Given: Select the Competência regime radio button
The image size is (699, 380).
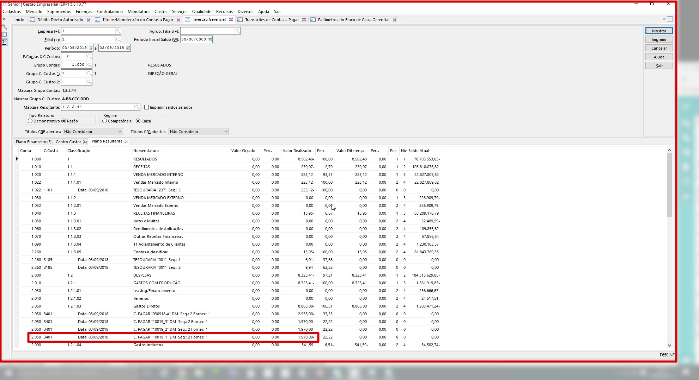Looking at the screenshot, I should (x=105, y=121).
